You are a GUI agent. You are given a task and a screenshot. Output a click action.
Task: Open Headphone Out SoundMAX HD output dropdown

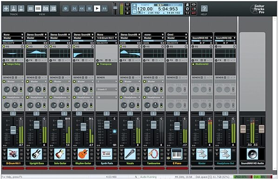tap(225, 38)
